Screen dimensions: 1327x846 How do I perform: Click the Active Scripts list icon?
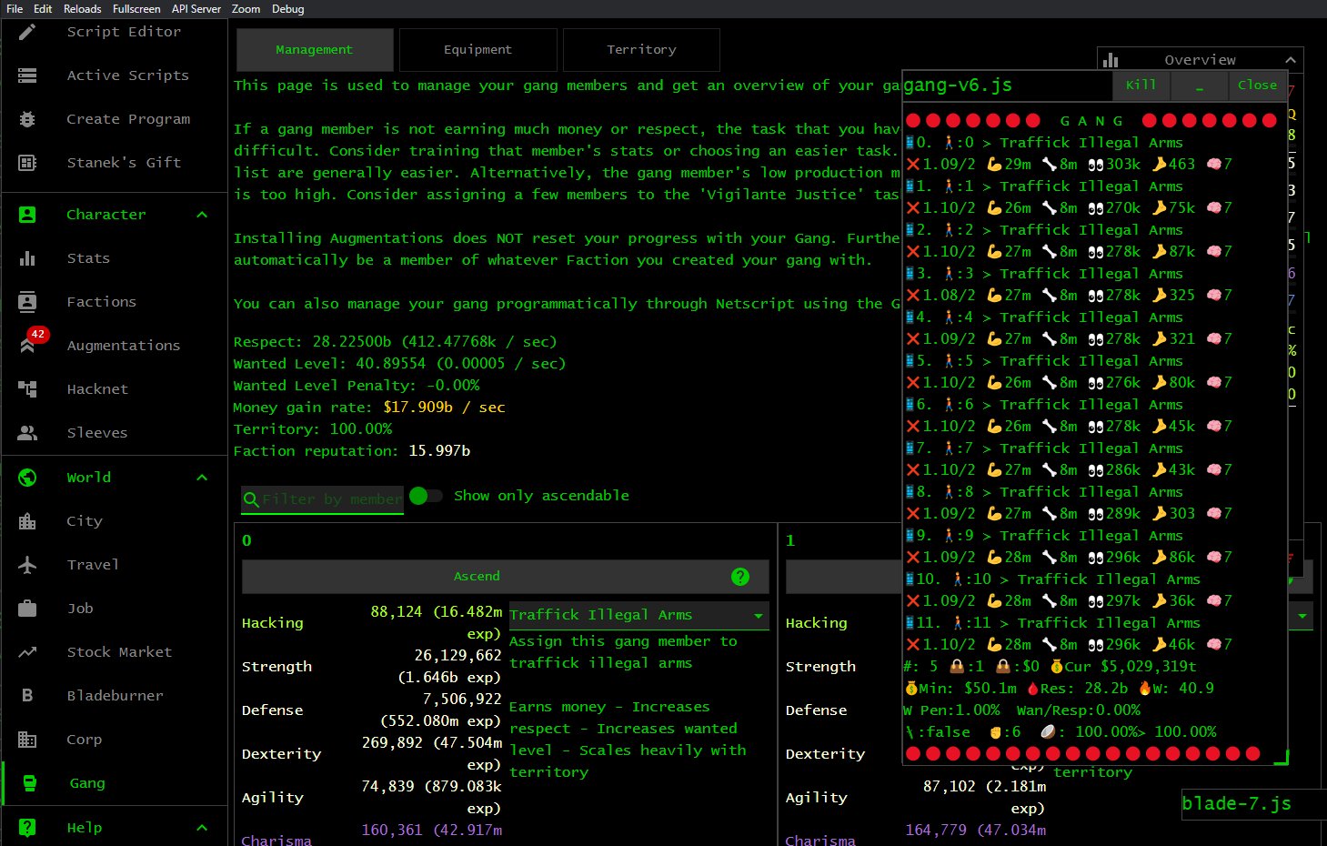coord(27,76)
